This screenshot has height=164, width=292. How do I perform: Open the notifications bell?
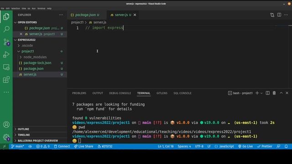coord(286,147)
